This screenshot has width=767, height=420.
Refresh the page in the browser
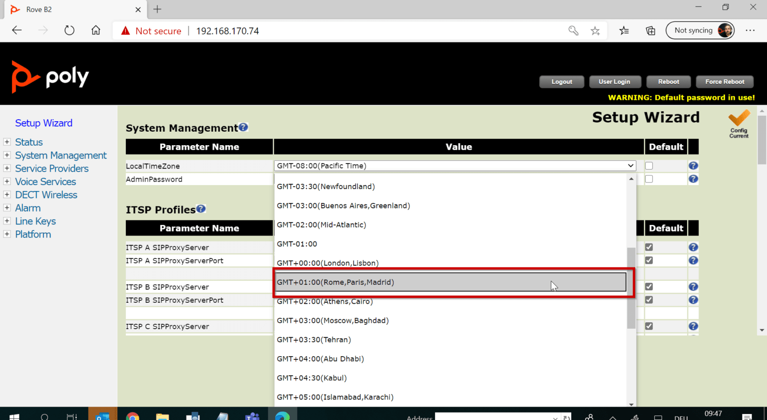coord(69,30)
